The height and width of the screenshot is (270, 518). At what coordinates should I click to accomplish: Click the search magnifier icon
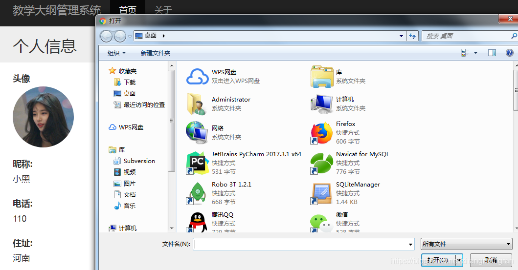pyautogui.click(x=514, y=36)
